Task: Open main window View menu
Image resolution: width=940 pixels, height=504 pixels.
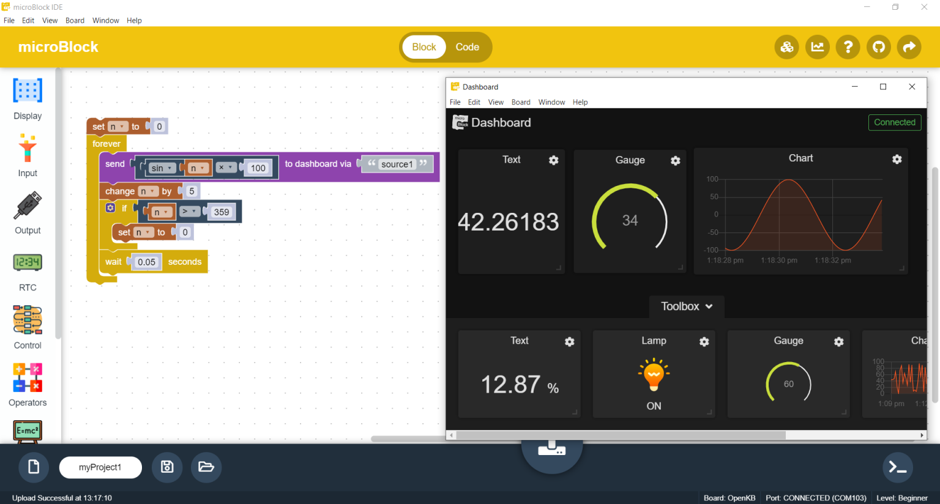Action: (50, 20)
